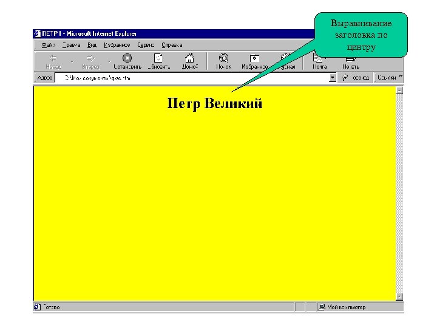Open the Сервис menu
Screen dimensions: 437x328
tap(146, 45)
